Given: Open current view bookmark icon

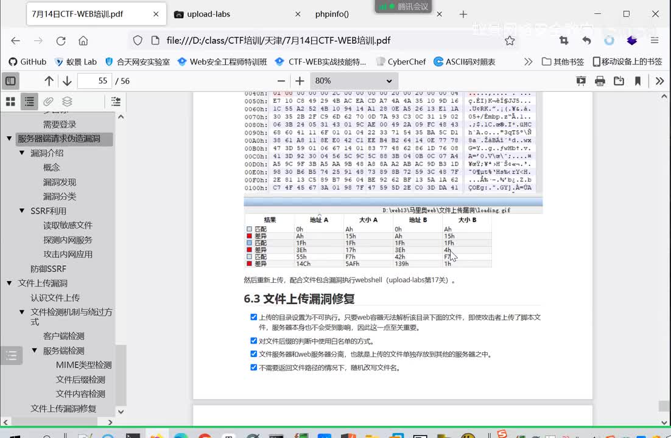Looking at the screenshot, I should pos(638,81).
